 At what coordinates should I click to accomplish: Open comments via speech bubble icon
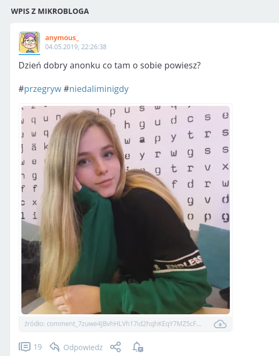[x=24, y=347]
